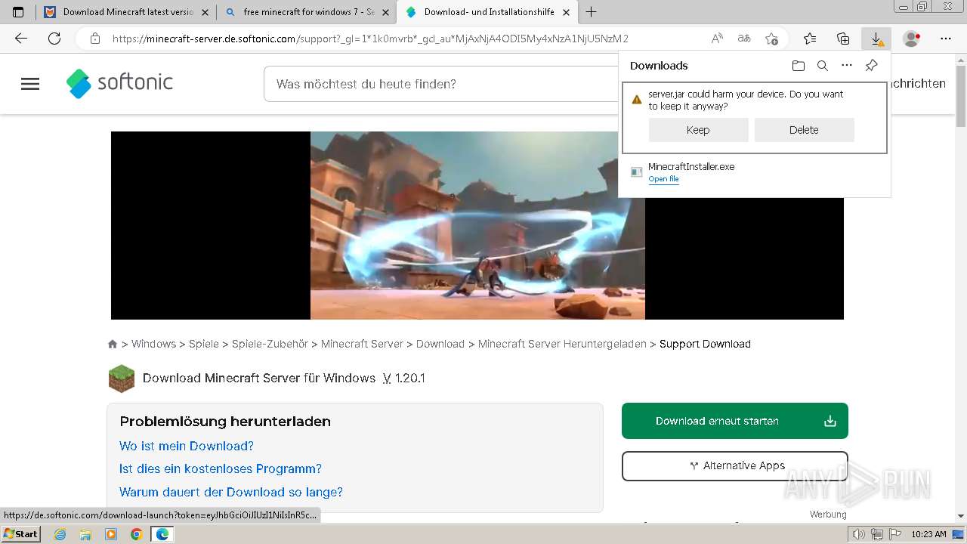Click the video advertisement banner
Viewport: 967px width, 544px height.
(477, 225)
